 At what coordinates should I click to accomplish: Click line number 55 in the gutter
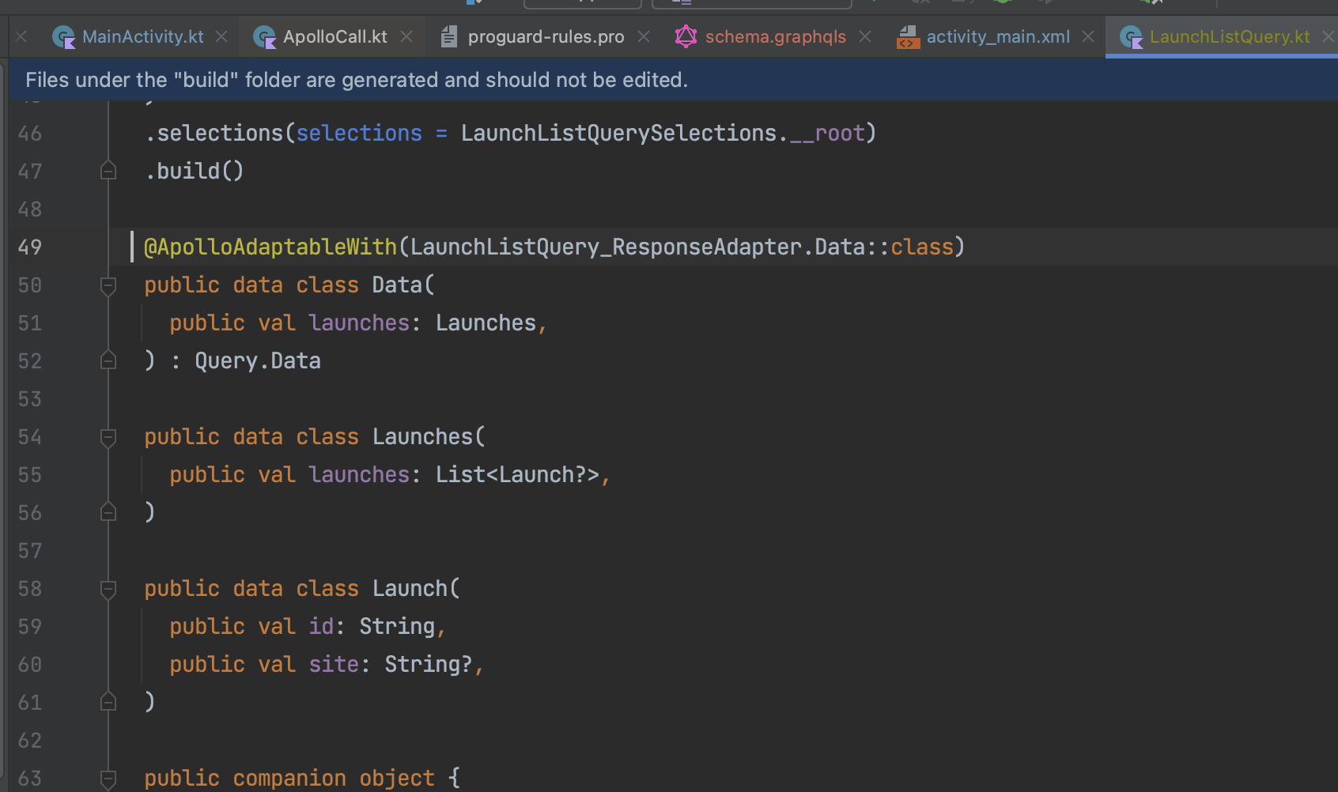[x=30, y=475]
